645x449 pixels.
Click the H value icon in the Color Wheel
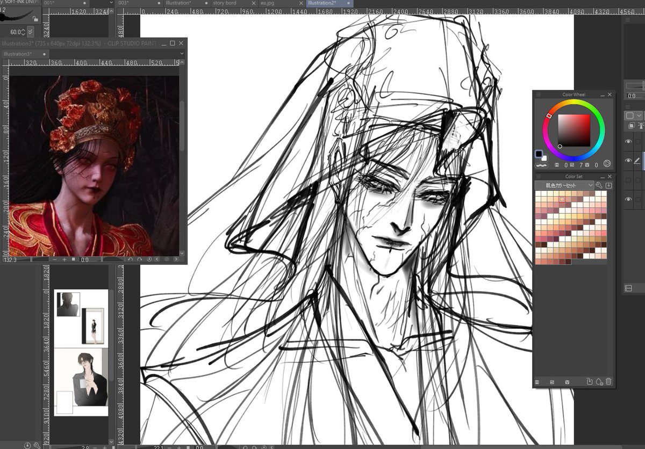(557, 165)
